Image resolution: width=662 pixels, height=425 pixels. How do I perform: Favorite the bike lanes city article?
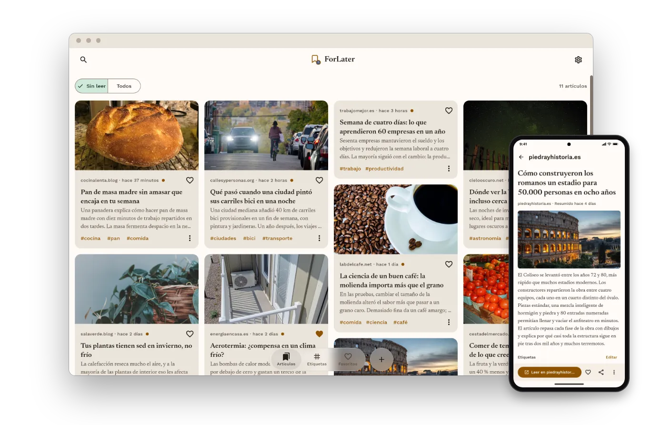(x=319, y=180)
